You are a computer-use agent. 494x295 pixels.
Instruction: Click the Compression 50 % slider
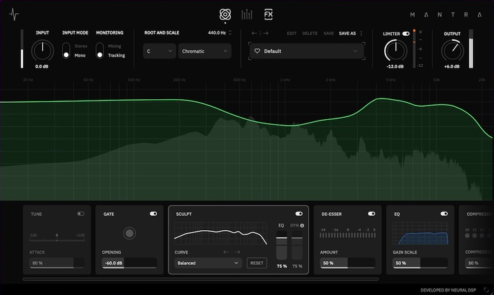479,263
